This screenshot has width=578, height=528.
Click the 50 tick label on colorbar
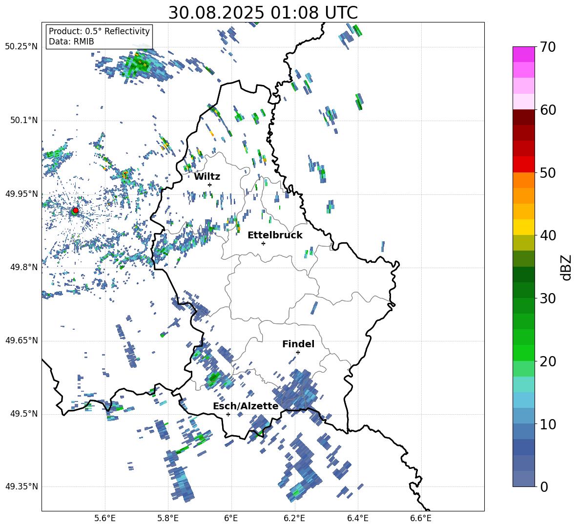click(548, 172)
